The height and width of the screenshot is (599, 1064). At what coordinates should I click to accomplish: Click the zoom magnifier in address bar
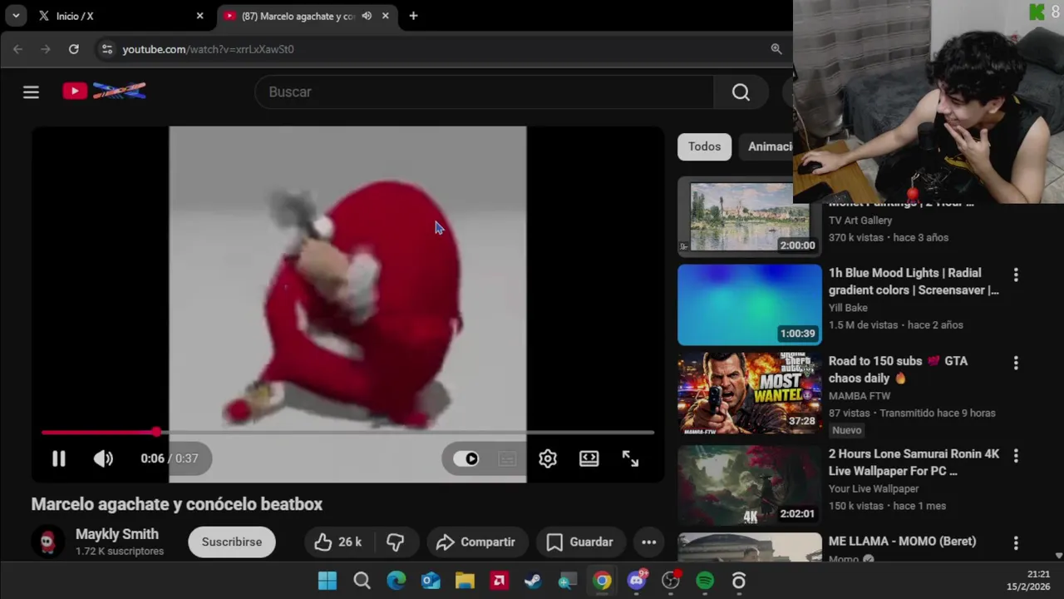pyautogui.click(x=776, y=49)
